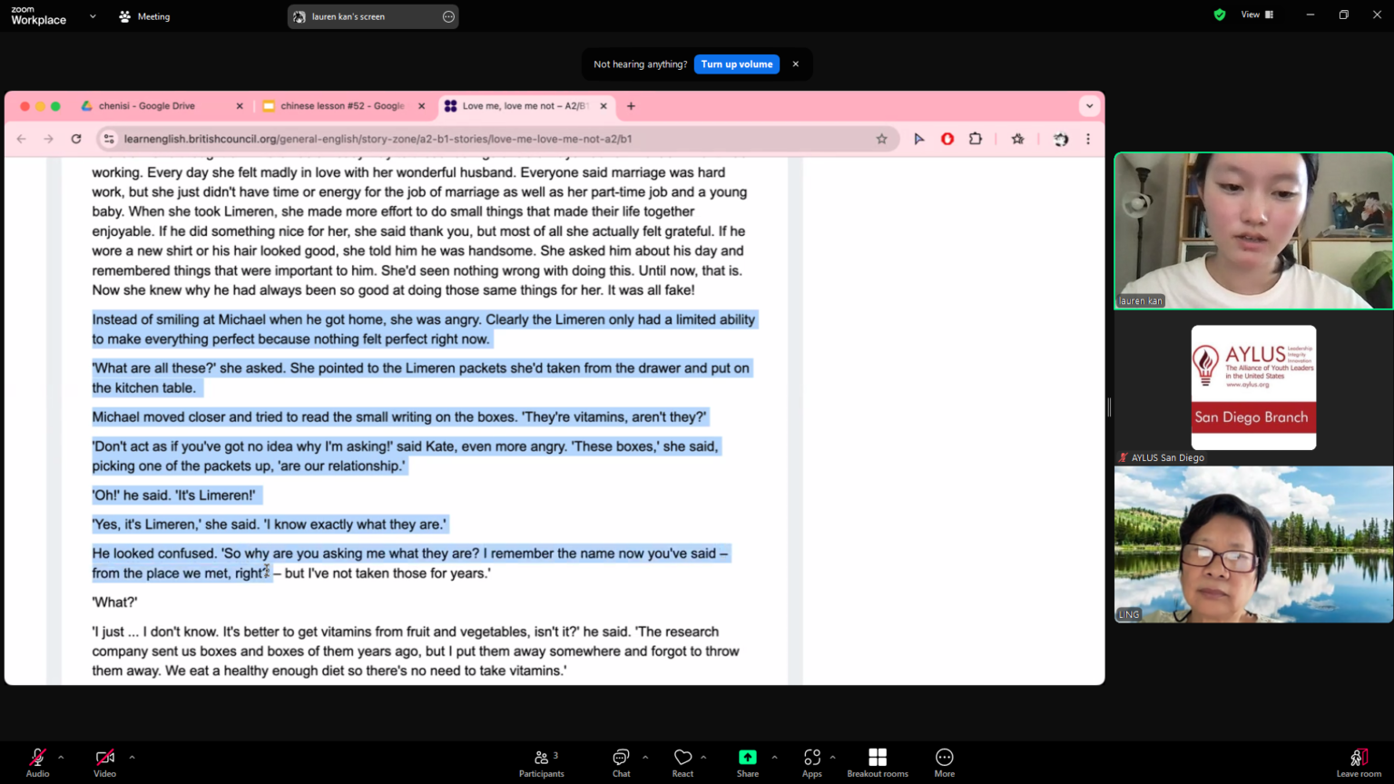1394x784 pixels.
Task: Start the Video camera
Action: pos(104,762)
